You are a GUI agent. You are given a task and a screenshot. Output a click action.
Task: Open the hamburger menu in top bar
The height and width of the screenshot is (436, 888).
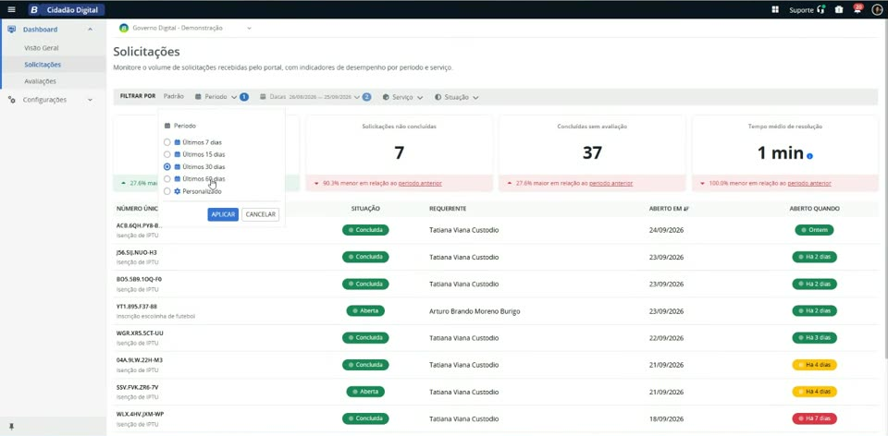click(11, 9)
